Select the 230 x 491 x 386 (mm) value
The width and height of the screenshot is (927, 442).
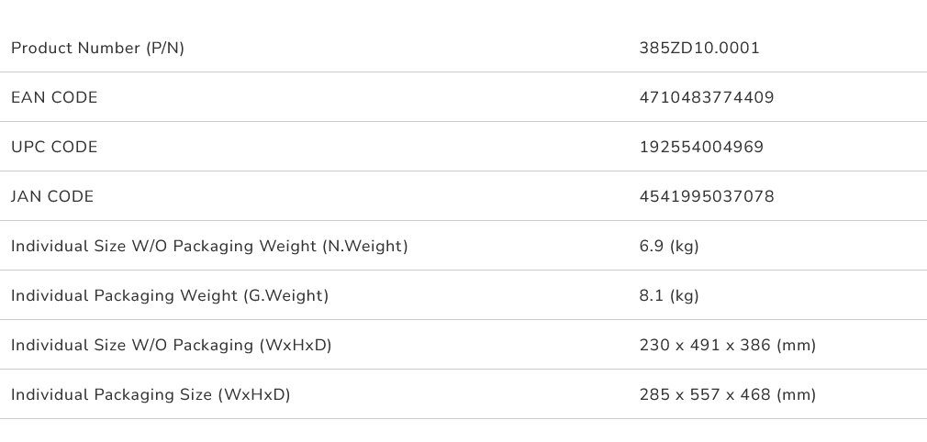(x=727, y=346)
